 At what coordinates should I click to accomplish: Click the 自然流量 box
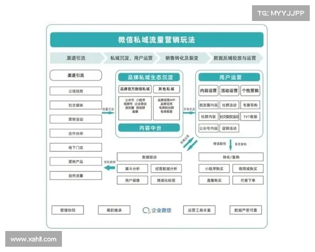pyautogui.click(x=76, y=175)
